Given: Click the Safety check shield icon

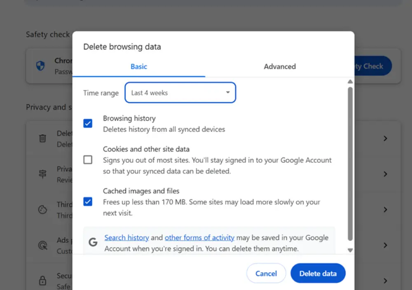Looking at the screenshot, I should [40, 66].
